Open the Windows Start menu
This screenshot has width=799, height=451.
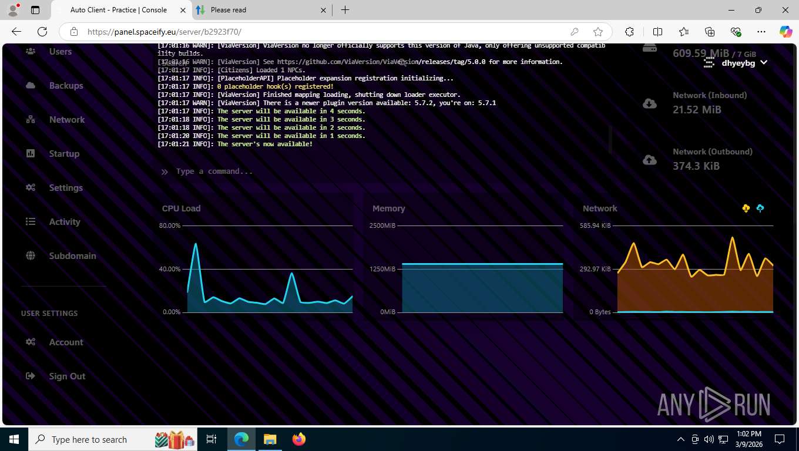click(14, 439)
